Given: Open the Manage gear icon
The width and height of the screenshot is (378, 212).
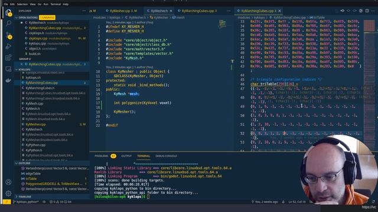Looking at the screenshot, I should [8, 193].
